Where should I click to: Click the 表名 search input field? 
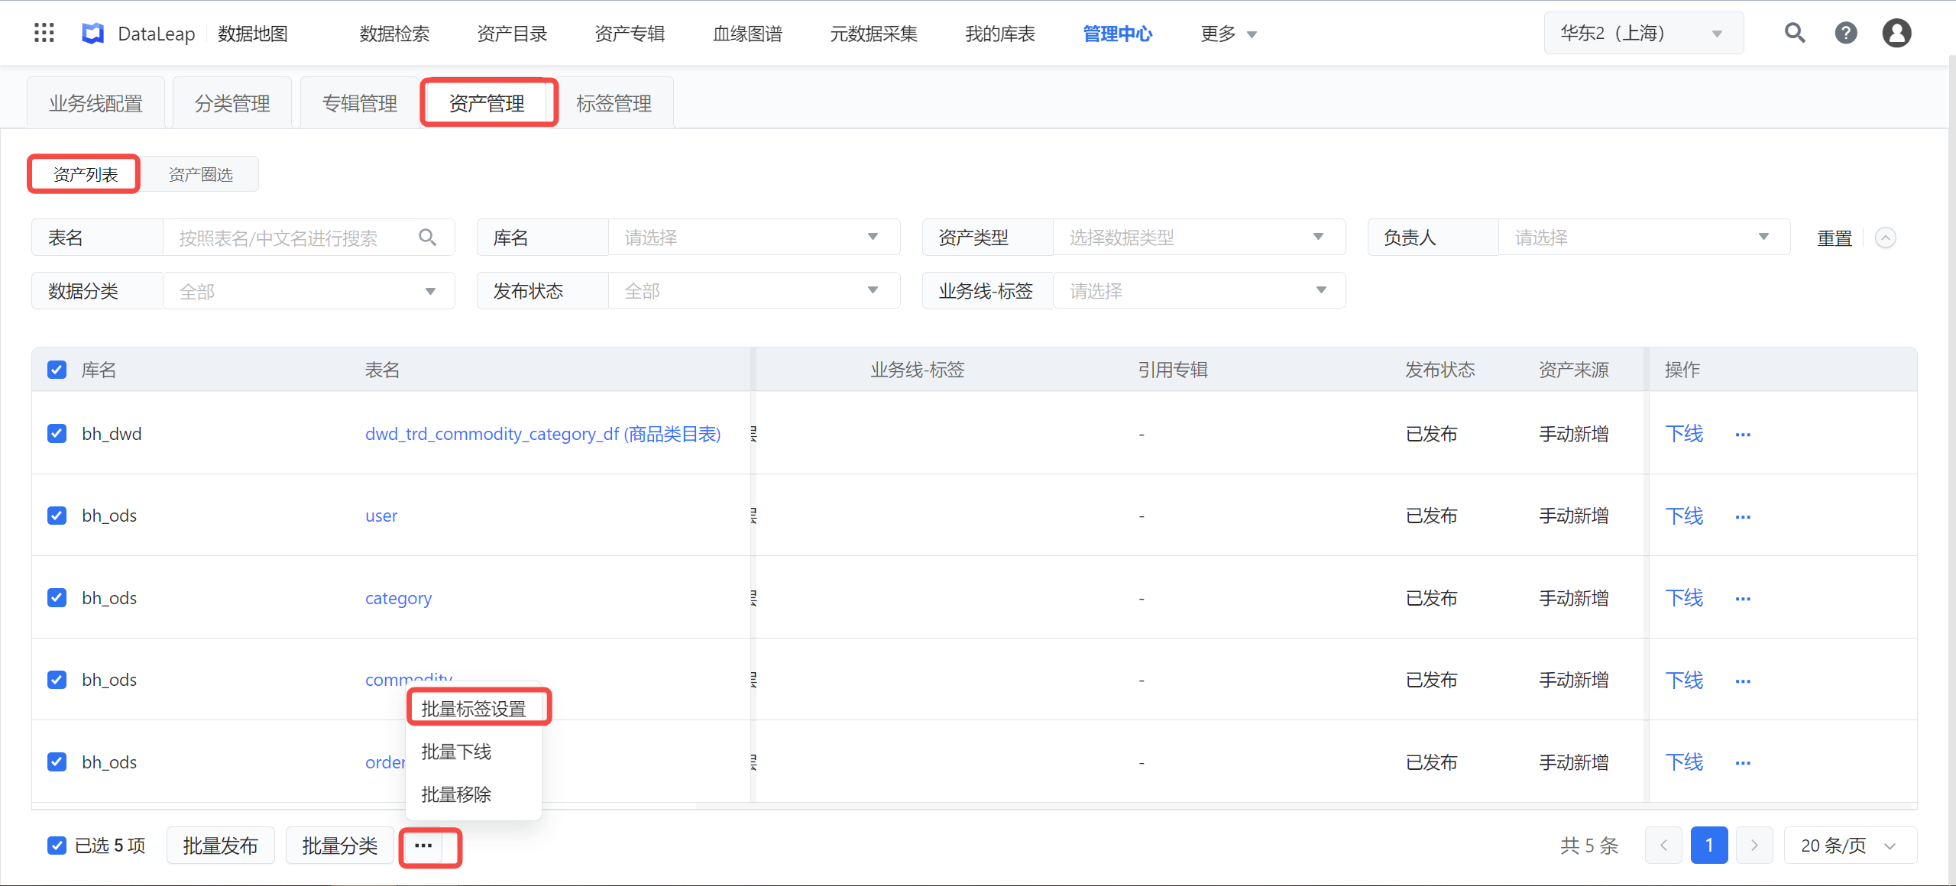309,238
